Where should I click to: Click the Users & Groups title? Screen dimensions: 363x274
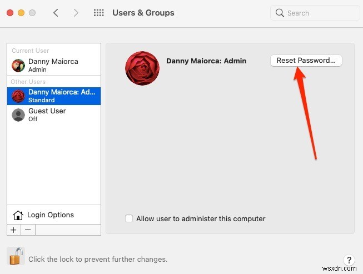click(143, 13)
